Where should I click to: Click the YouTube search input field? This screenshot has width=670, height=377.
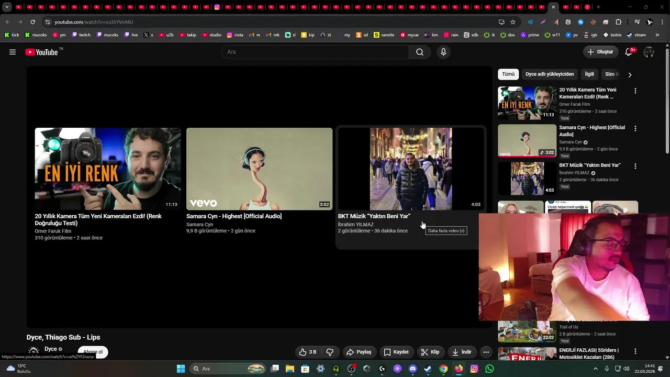[315, 52]
